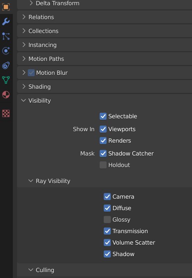Open the Modifiers wrench tab
Viewport: 192px width, 278px height.
coord(6,22)
